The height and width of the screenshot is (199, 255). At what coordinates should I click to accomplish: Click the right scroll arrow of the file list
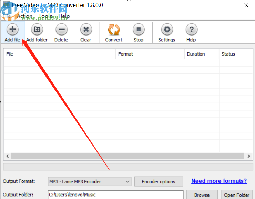(249, 156)
